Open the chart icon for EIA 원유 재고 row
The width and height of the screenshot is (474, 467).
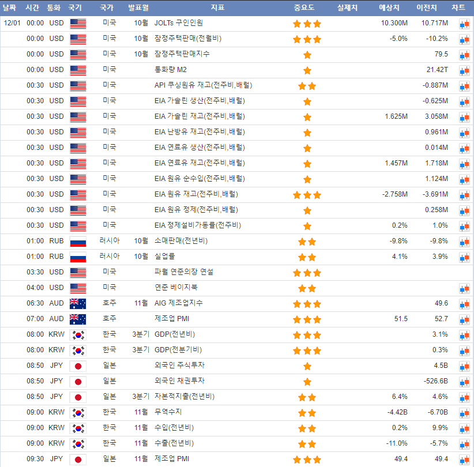pyautogui.click(x=464, y=194)
